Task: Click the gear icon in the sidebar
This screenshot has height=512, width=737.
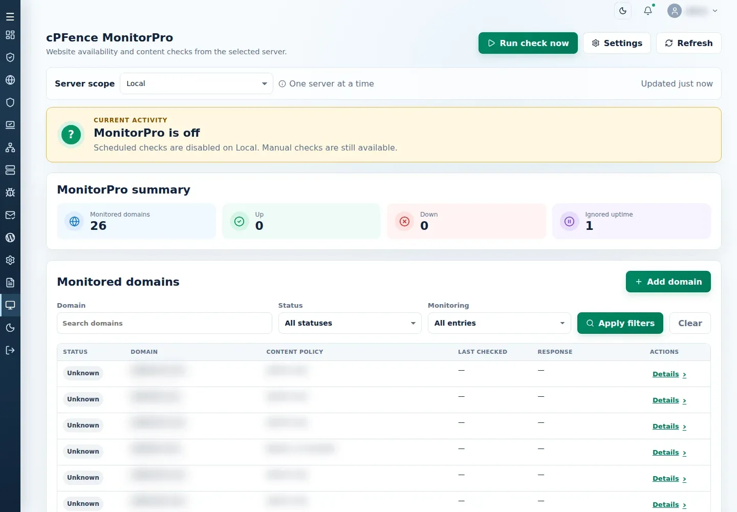Action: tap(10, 260)
